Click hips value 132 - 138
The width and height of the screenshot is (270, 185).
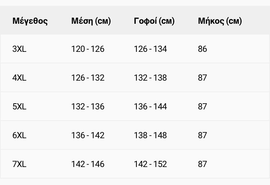pos(150,78)
